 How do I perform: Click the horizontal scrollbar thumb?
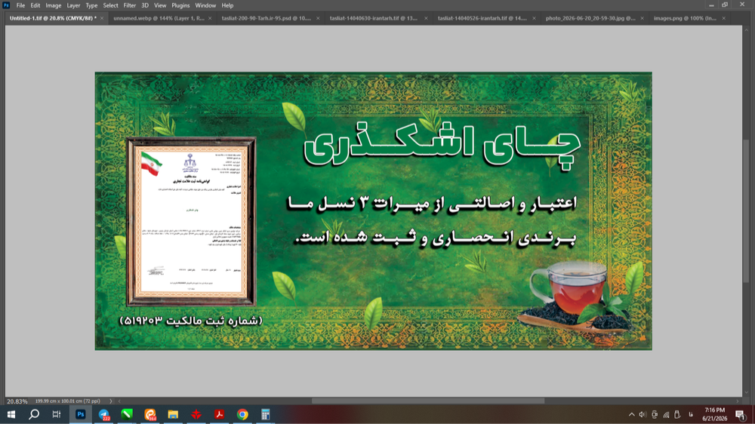click(x=428, y=401)
